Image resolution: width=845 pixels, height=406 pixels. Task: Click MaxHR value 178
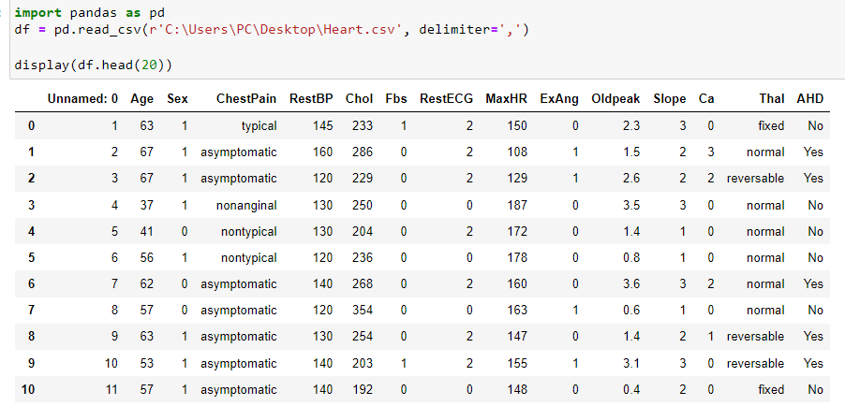point(517,258)
